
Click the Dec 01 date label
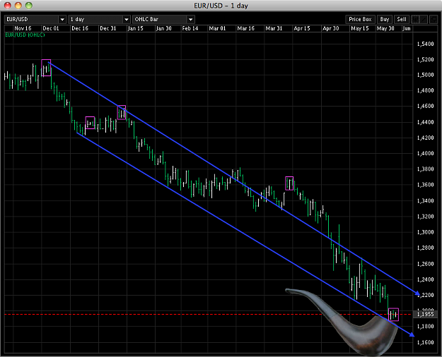point(51,28)
